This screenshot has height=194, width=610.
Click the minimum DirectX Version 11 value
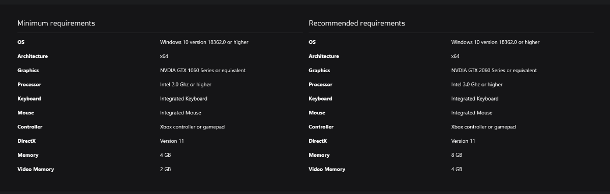[172, 141]
